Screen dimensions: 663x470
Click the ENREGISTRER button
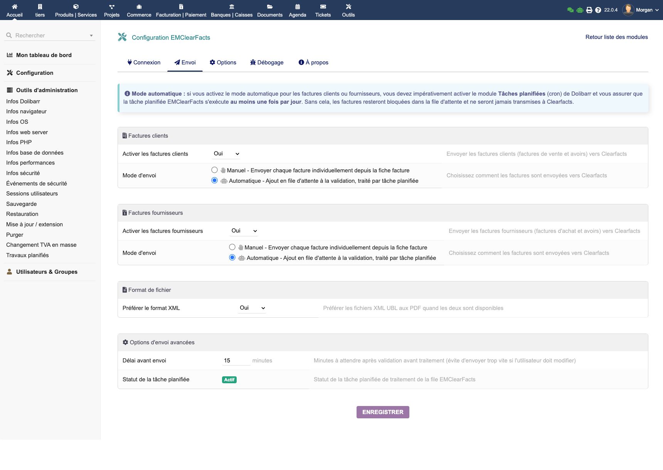tap(382, 412)
